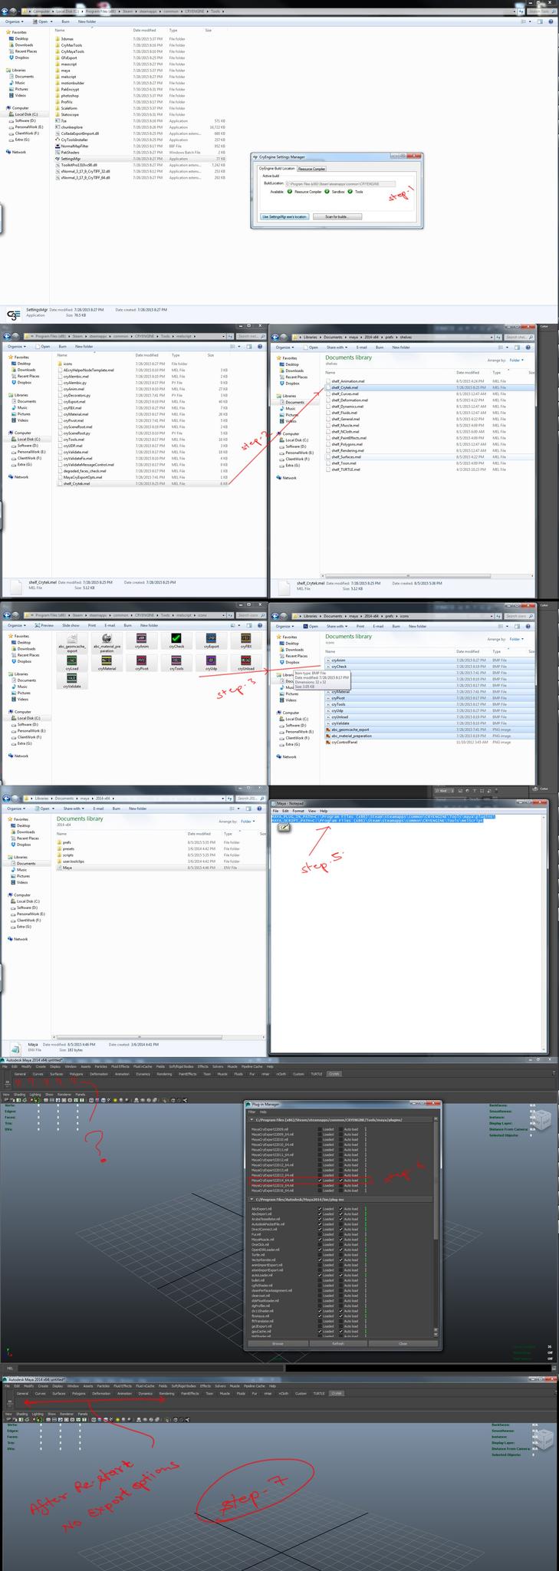
Task: Select the Maya ENV file in 2014-x64 folder
Action: coord(67,868)
